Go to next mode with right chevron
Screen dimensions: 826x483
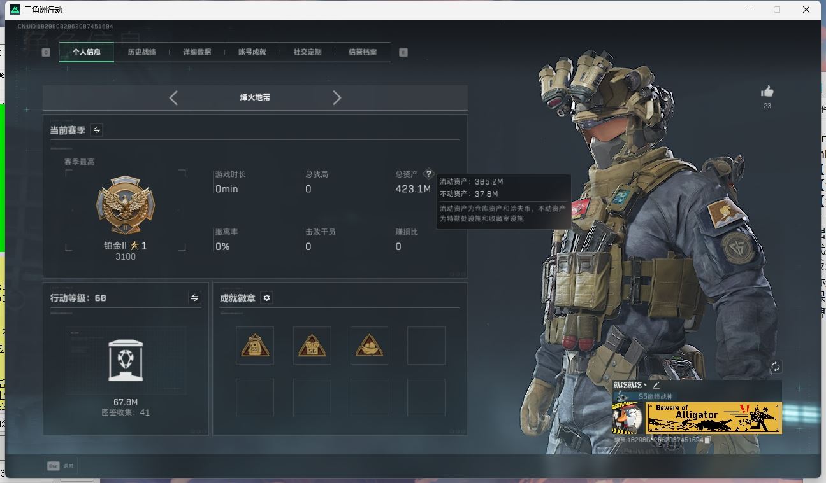[x=337, y=97]
